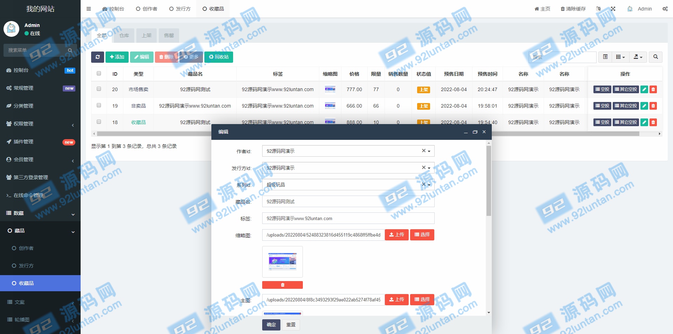The height and width of the screenshot is (334, 673).
Task: Check the checkbox for row ID 19
Action: (99, 105)
